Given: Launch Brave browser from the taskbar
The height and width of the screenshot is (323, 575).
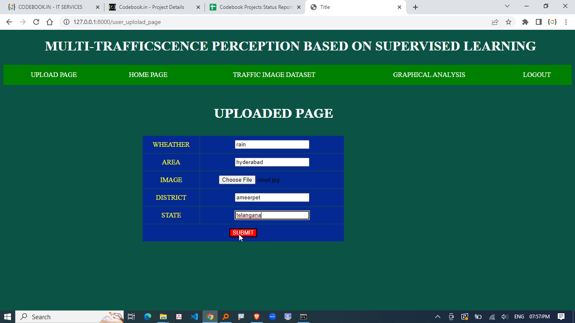Looking at the screenshot, I should click(257, 317).
